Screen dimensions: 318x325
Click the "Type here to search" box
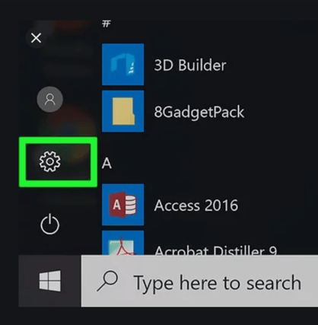tap(199, 281)
